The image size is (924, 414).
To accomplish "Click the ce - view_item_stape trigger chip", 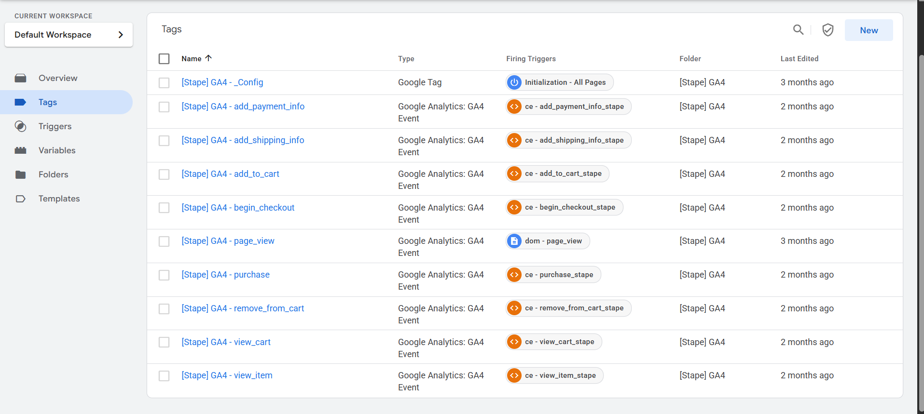I will [560, 375].
